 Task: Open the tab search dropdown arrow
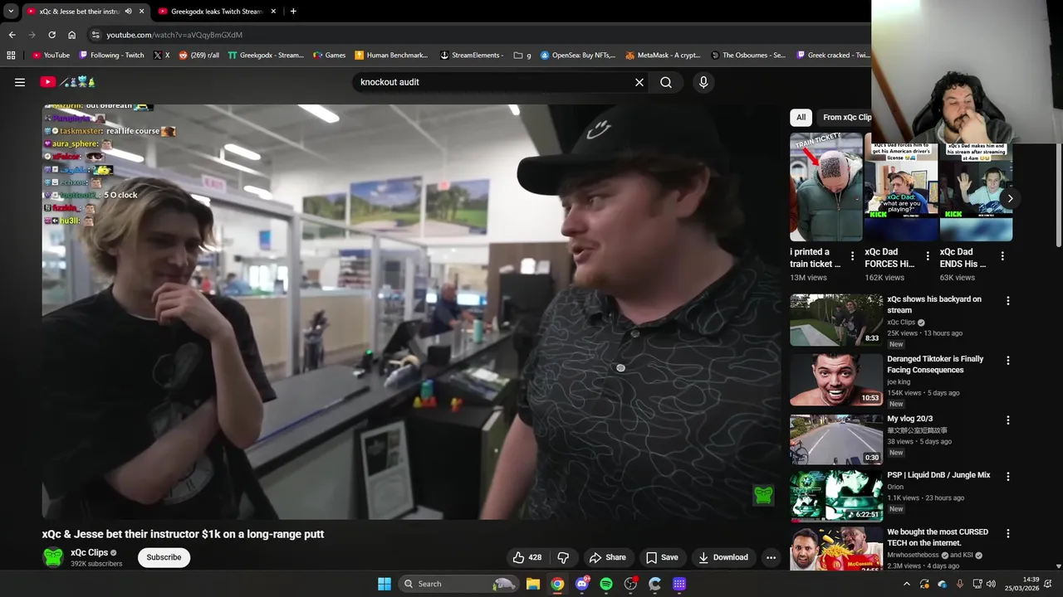pos(11,12)
